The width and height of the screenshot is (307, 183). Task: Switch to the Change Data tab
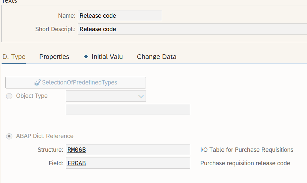coord(156,57)
